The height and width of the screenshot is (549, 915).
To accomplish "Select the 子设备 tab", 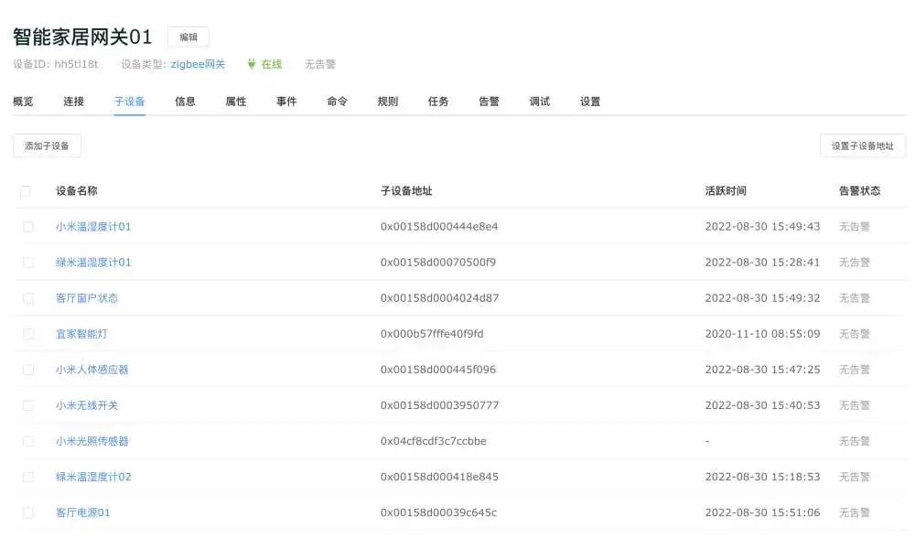I will pyautogui.click(x=130, y=102).
